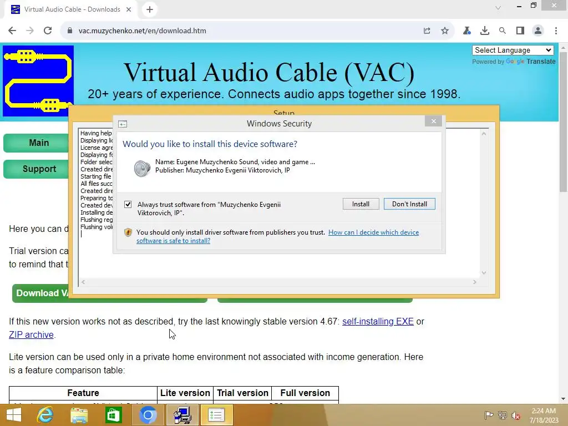Click the muted volume tray icon
The width and height of the screenshot is (568, 426).
point(516,415)
